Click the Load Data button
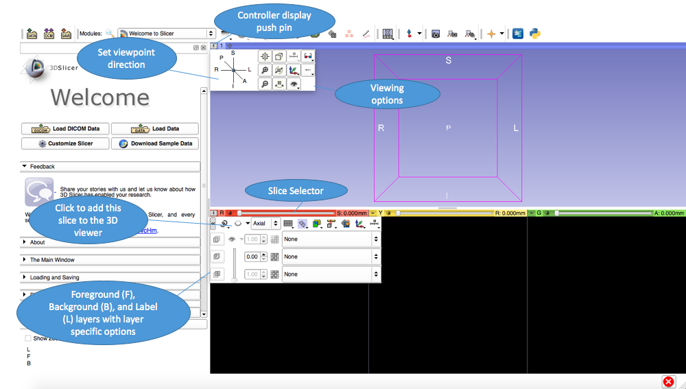The height and width of the screenshot is (389, 686). [x=155, y=128]
